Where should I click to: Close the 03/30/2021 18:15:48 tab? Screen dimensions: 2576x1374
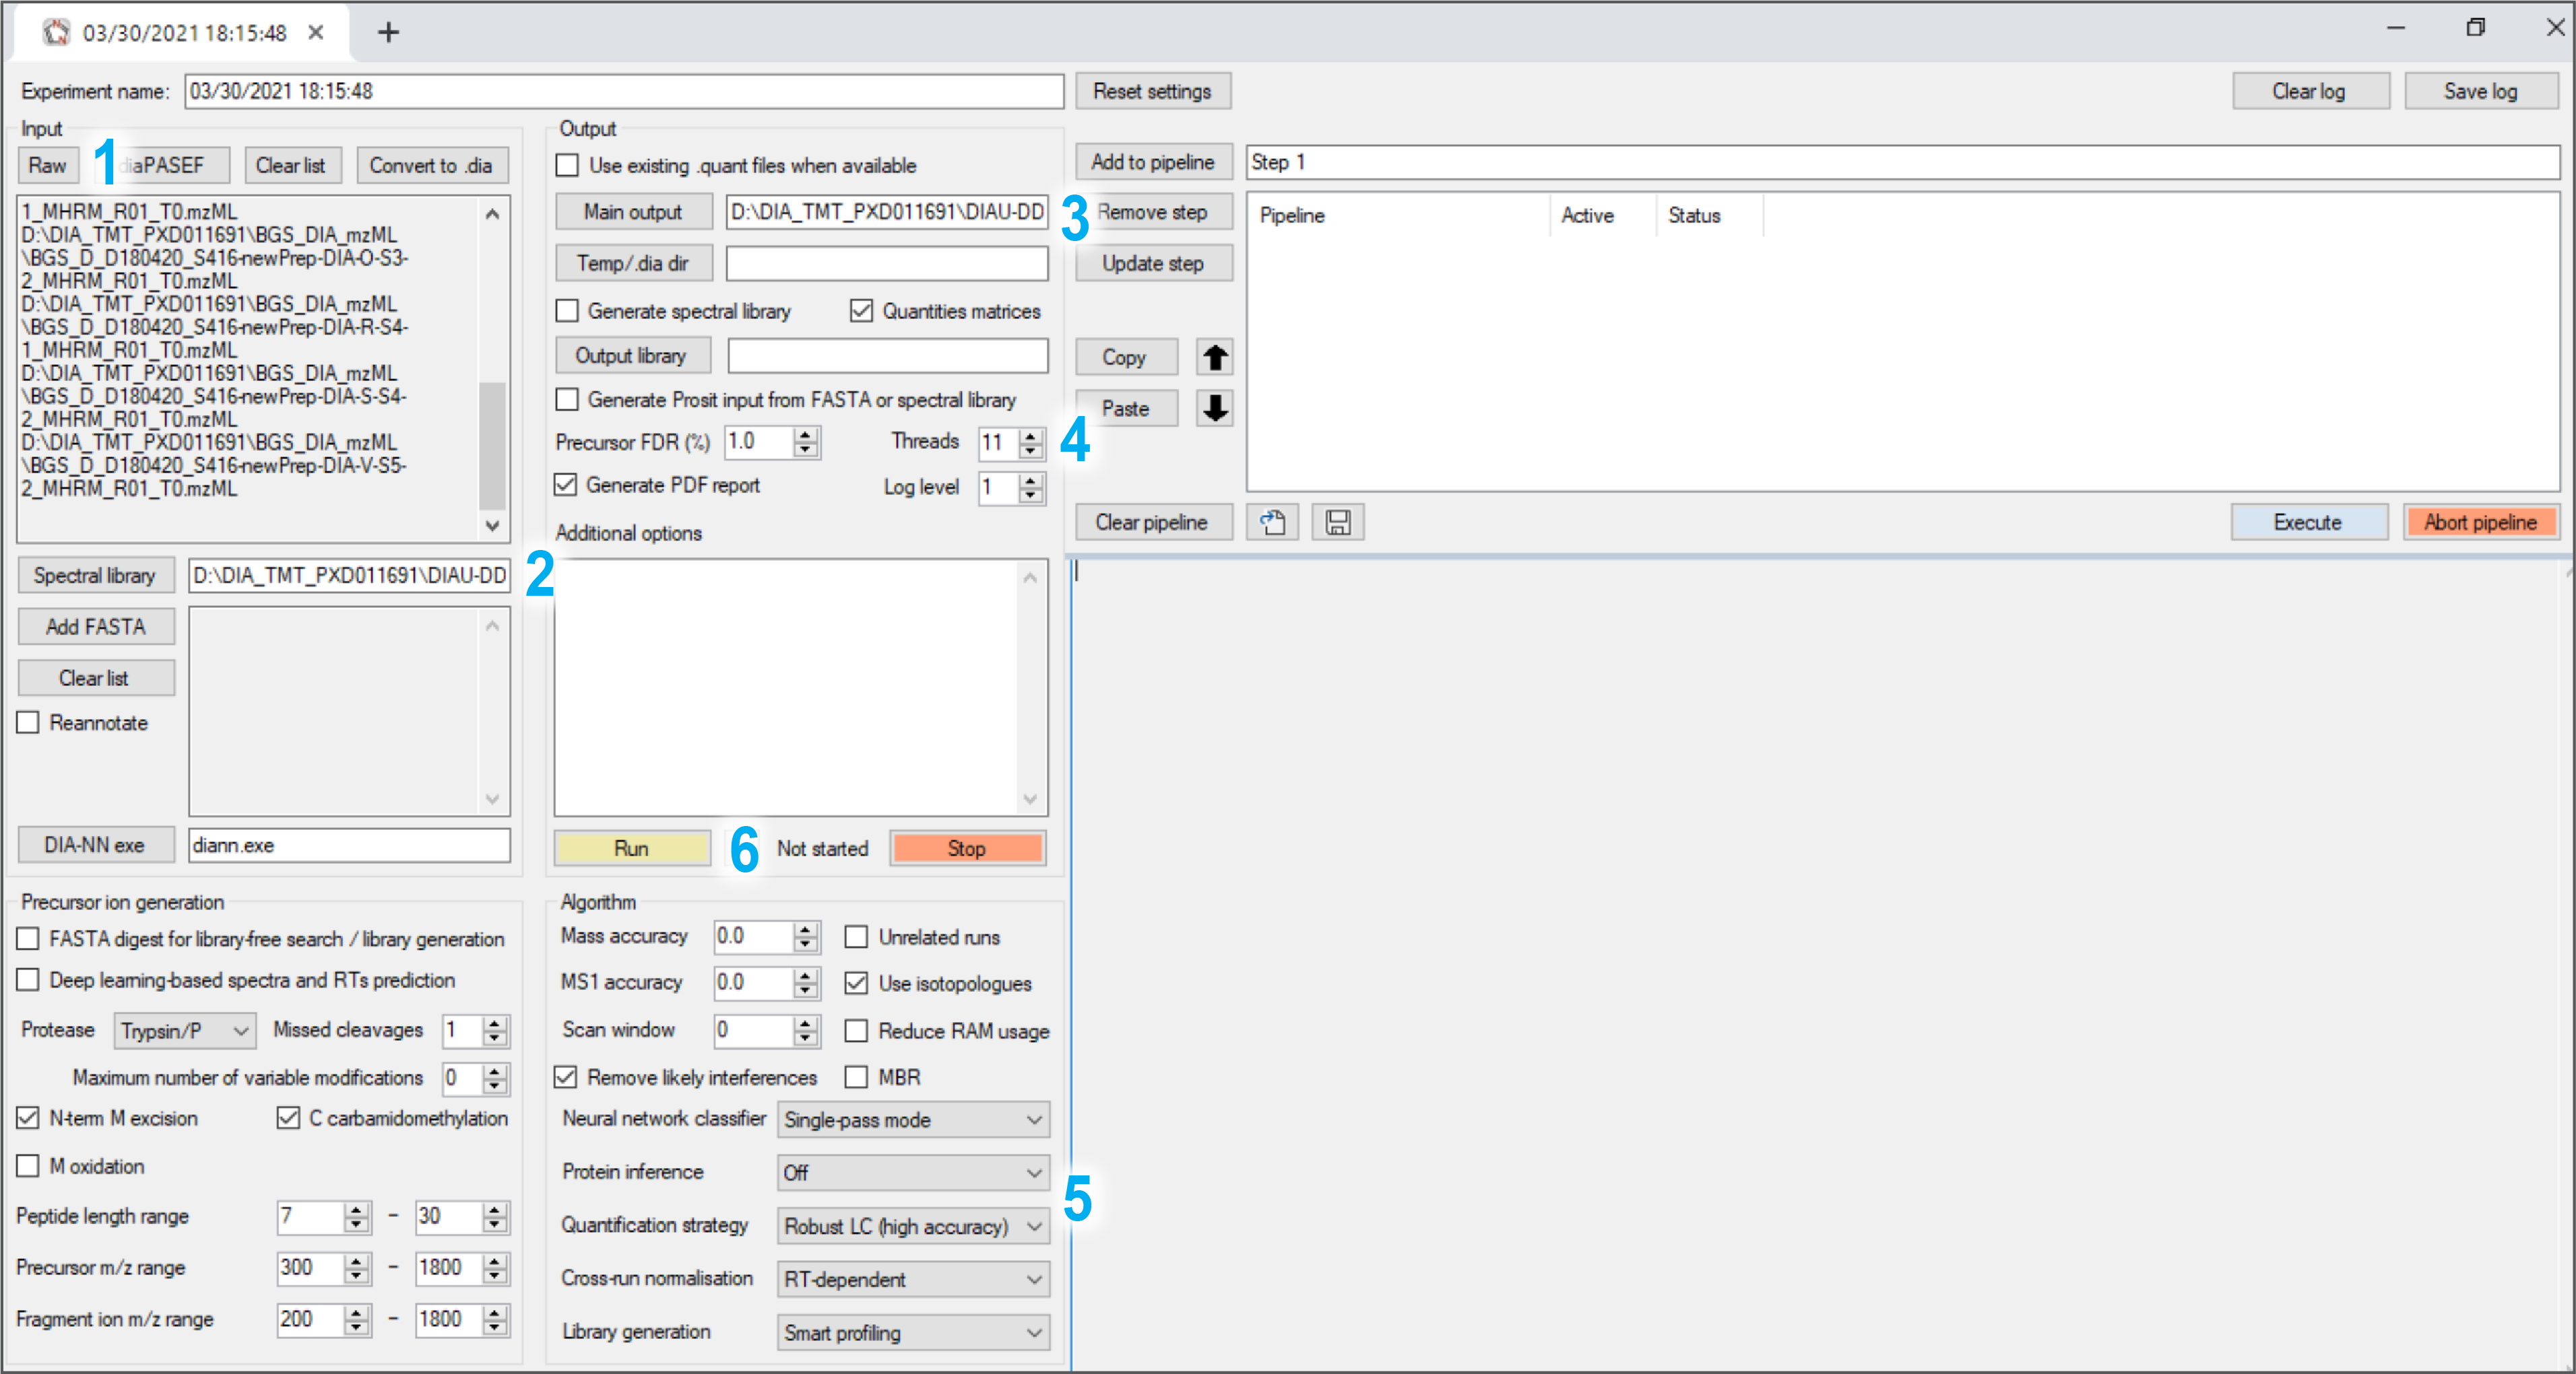point(316,32)
